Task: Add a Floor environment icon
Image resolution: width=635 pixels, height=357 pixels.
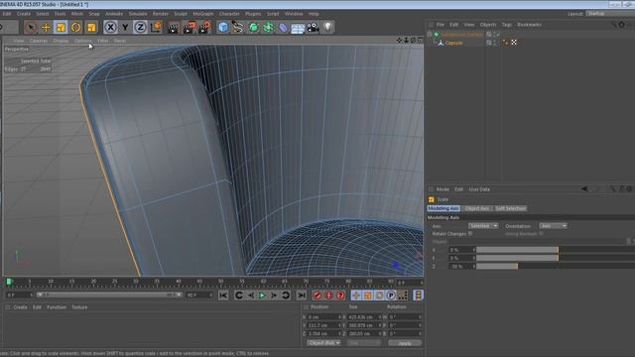Action: tap(298, 28)
